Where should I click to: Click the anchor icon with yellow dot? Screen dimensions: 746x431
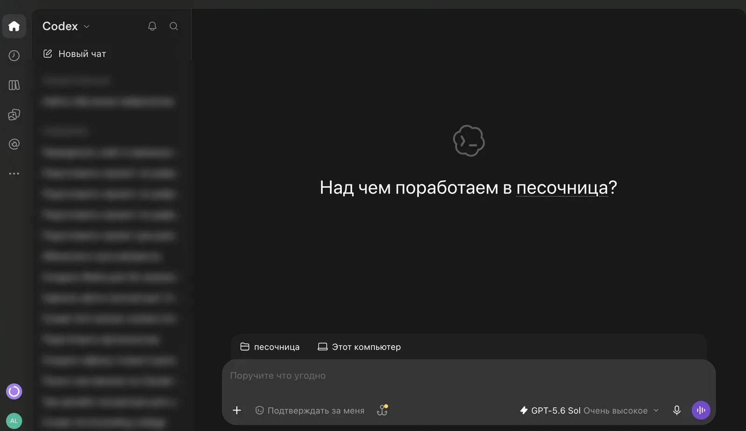pos(382,410)
